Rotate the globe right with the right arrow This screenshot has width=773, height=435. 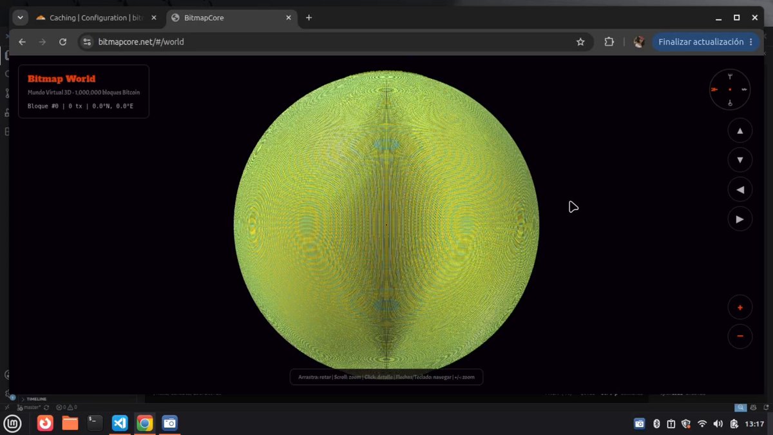(x=740, y=219)
